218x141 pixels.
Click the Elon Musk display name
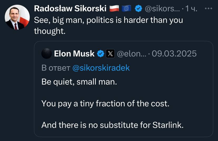74,54
